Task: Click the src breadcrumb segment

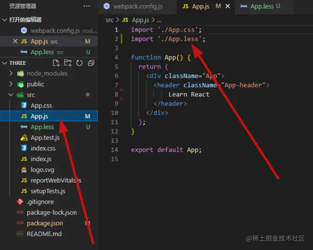Action: click(109, 20)
